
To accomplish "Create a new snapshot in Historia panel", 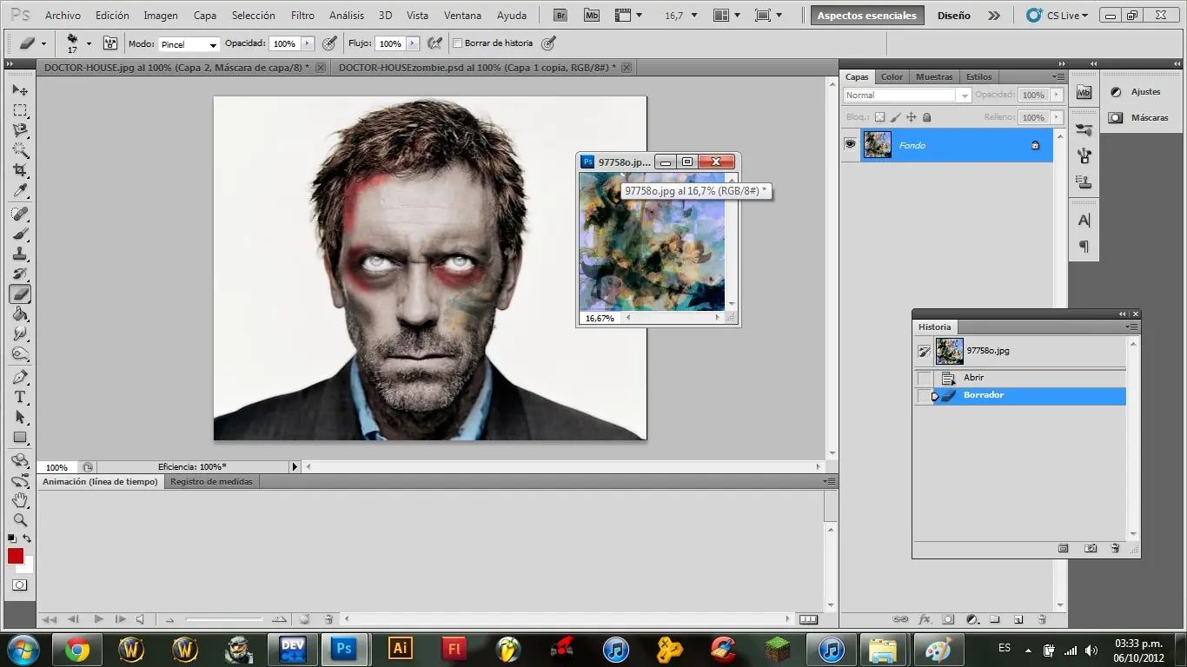I will pos(1090,548).
